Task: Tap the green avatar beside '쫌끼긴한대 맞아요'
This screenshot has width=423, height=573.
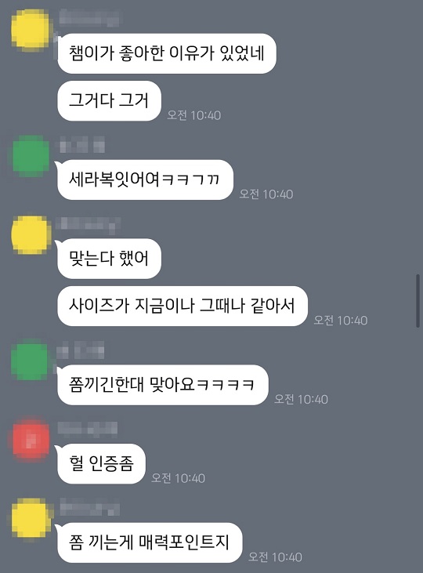Action: [x=31, y=360]
